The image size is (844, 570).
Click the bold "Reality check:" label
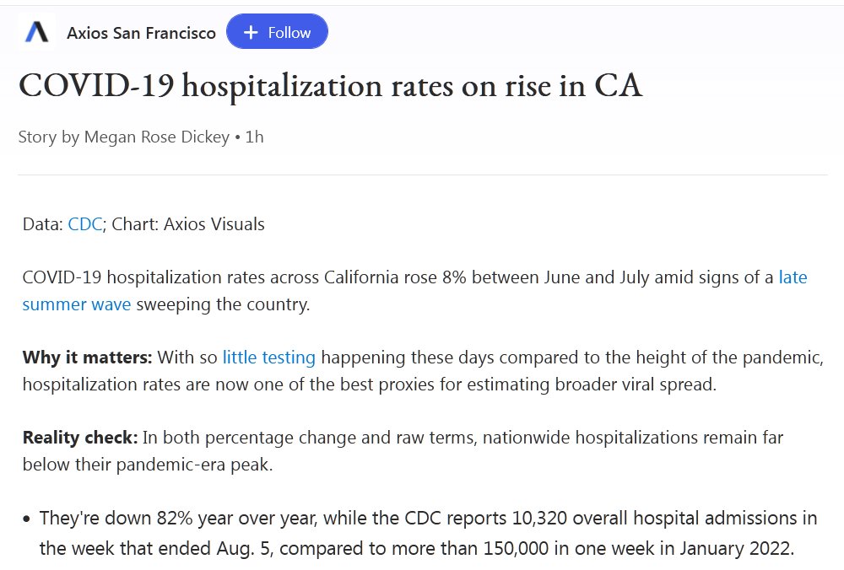click(80, 438)
